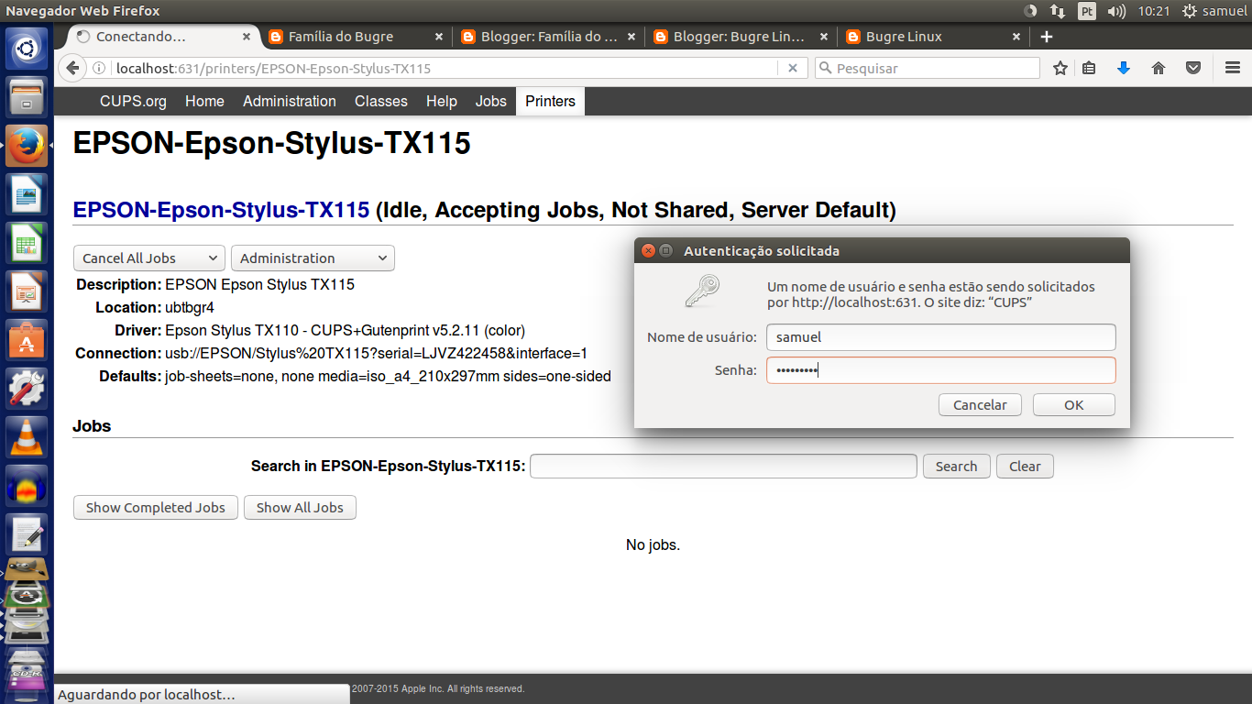This screenshot has width=1252, height=704.
Task: Focus the Senha password field
Action: point(940,369)
